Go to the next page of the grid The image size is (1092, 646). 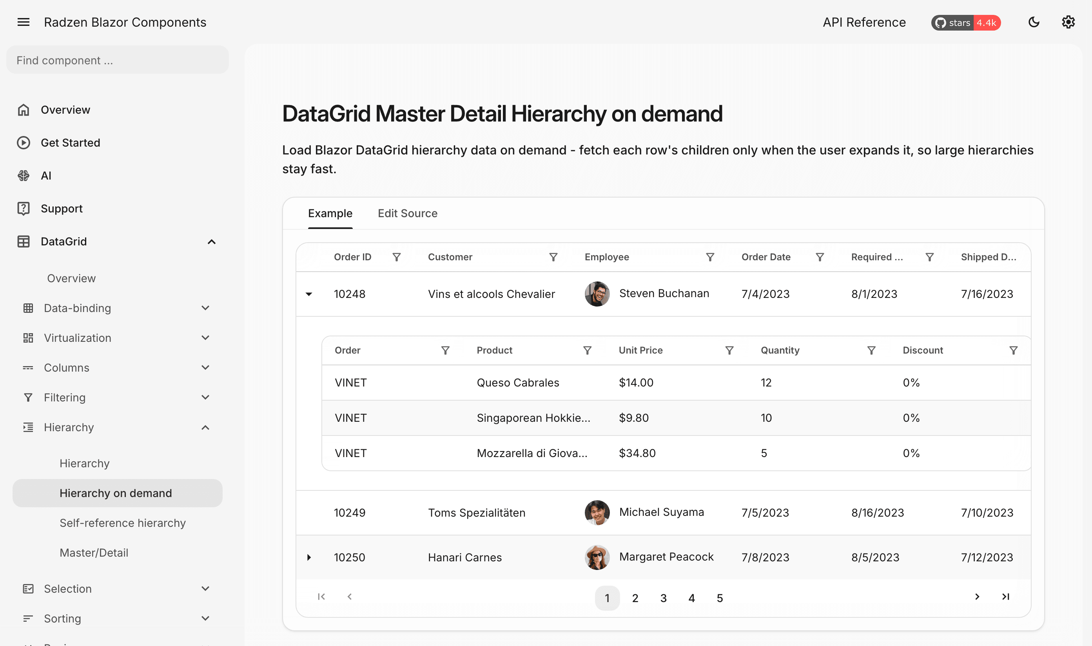click(977, 597)
